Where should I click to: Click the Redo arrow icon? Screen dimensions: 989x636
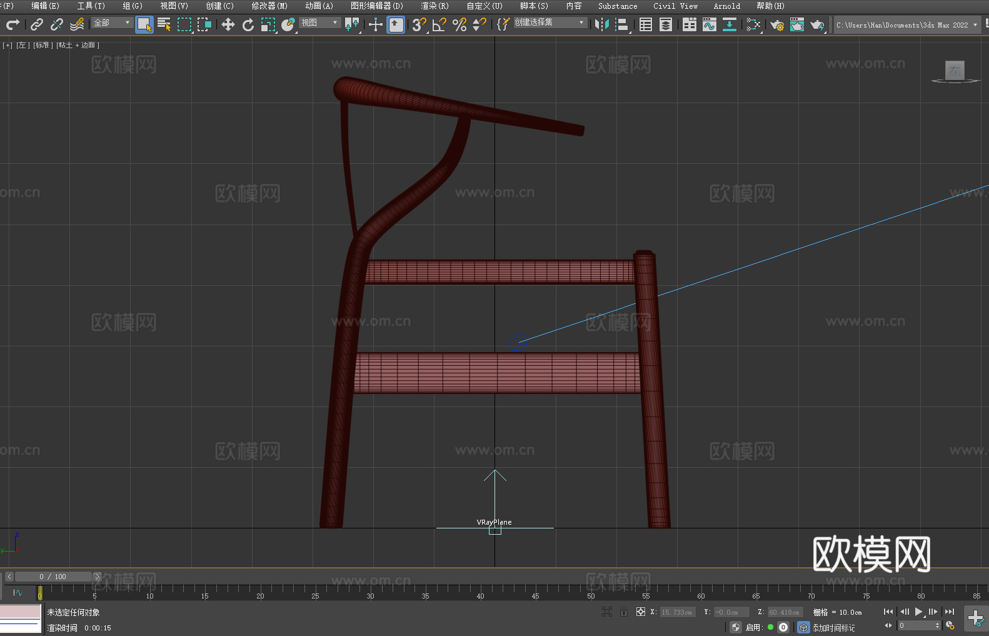(13, 24)
